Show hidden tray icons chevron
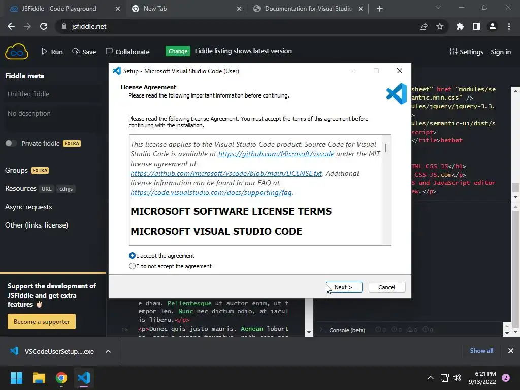The width and height of the screenshot is (520, 390). click(431, 378)
